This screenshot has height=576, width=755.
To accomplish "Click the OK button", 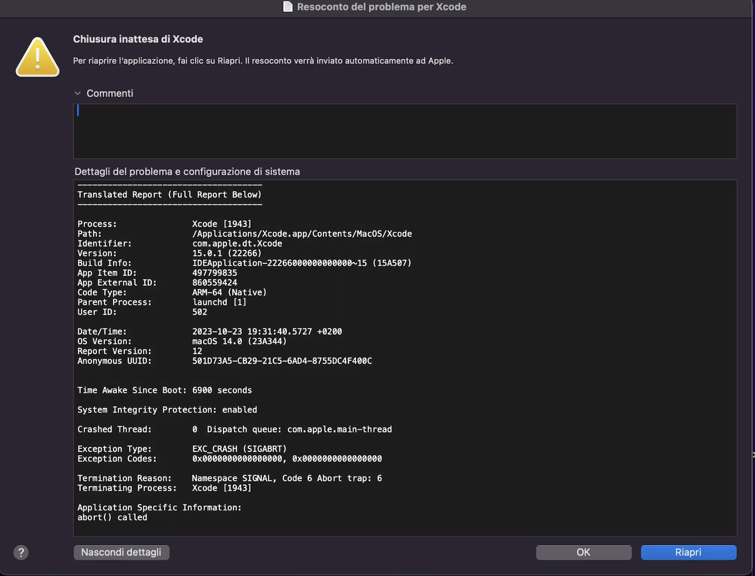I will tap(583, 552).
